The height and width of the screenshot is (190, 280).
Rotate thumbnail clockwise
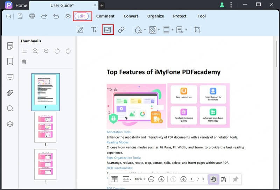pos(68,51)
